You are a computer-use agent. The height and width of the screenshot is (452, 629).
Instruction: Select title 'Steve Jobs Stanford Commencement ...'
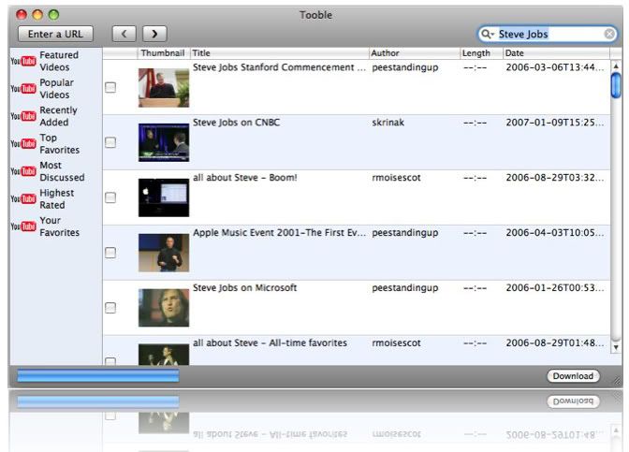pos(279,67)
